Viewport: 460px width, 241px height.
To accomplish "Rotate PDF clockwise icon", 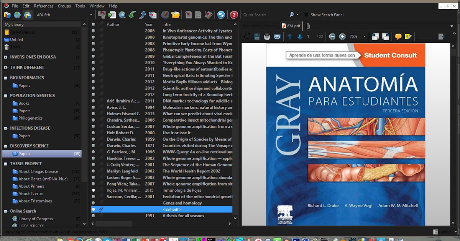I will [386, 37].
